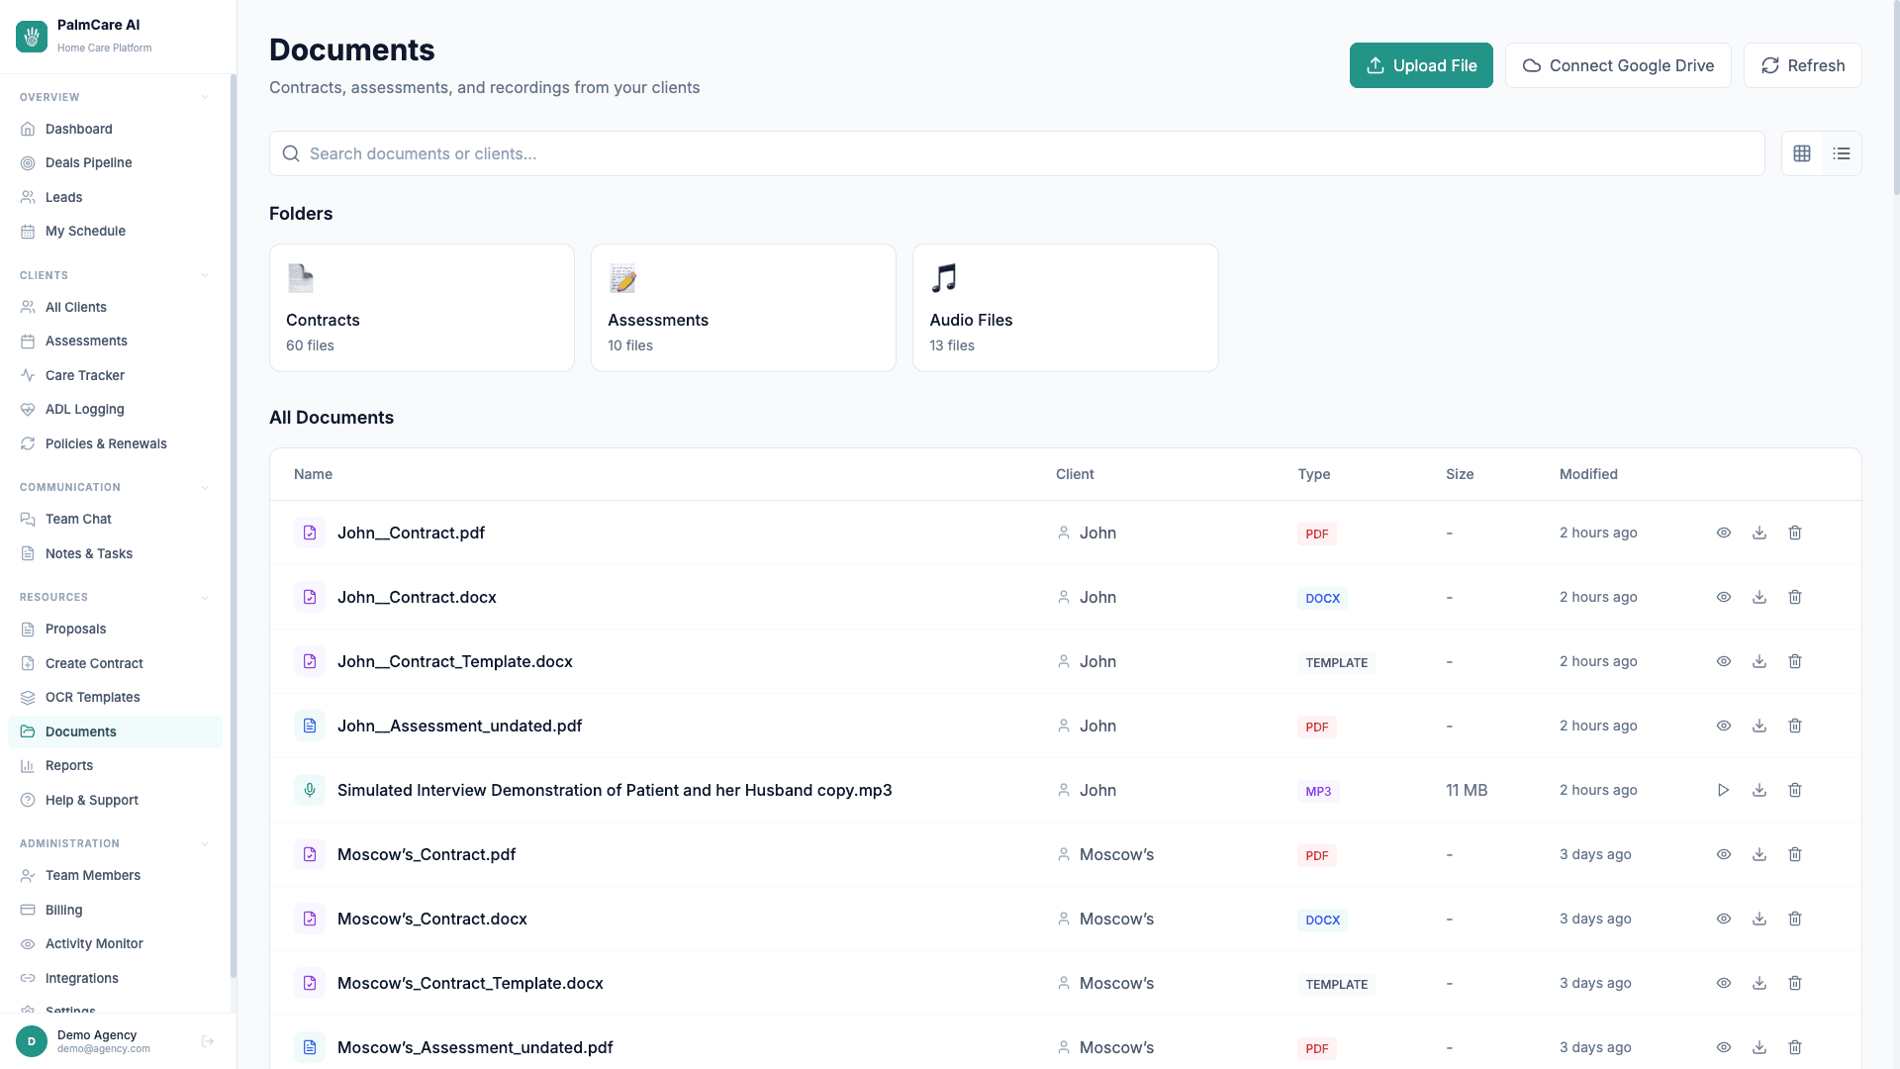Click the search documents input field
Viewport: 1900px width, 1069px height.
(x=1016, y=153)
